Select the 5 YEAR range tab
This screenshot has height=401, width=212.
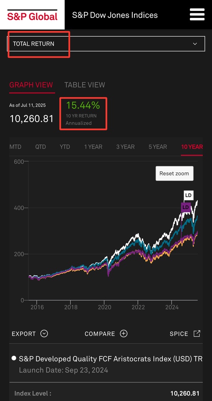point(158,147)
